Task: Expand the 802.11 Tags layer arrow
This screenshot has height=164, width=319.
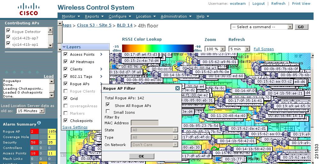Action: [x=101, y=76]
